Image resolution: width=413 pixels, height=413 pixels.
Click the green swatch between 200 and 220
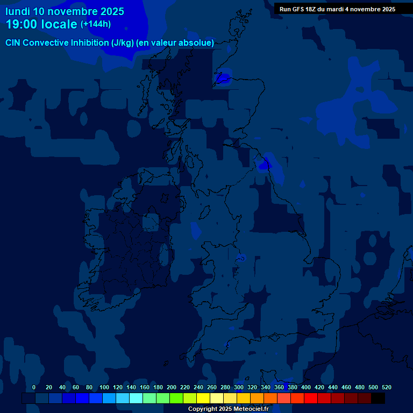[x=176, y=398]
